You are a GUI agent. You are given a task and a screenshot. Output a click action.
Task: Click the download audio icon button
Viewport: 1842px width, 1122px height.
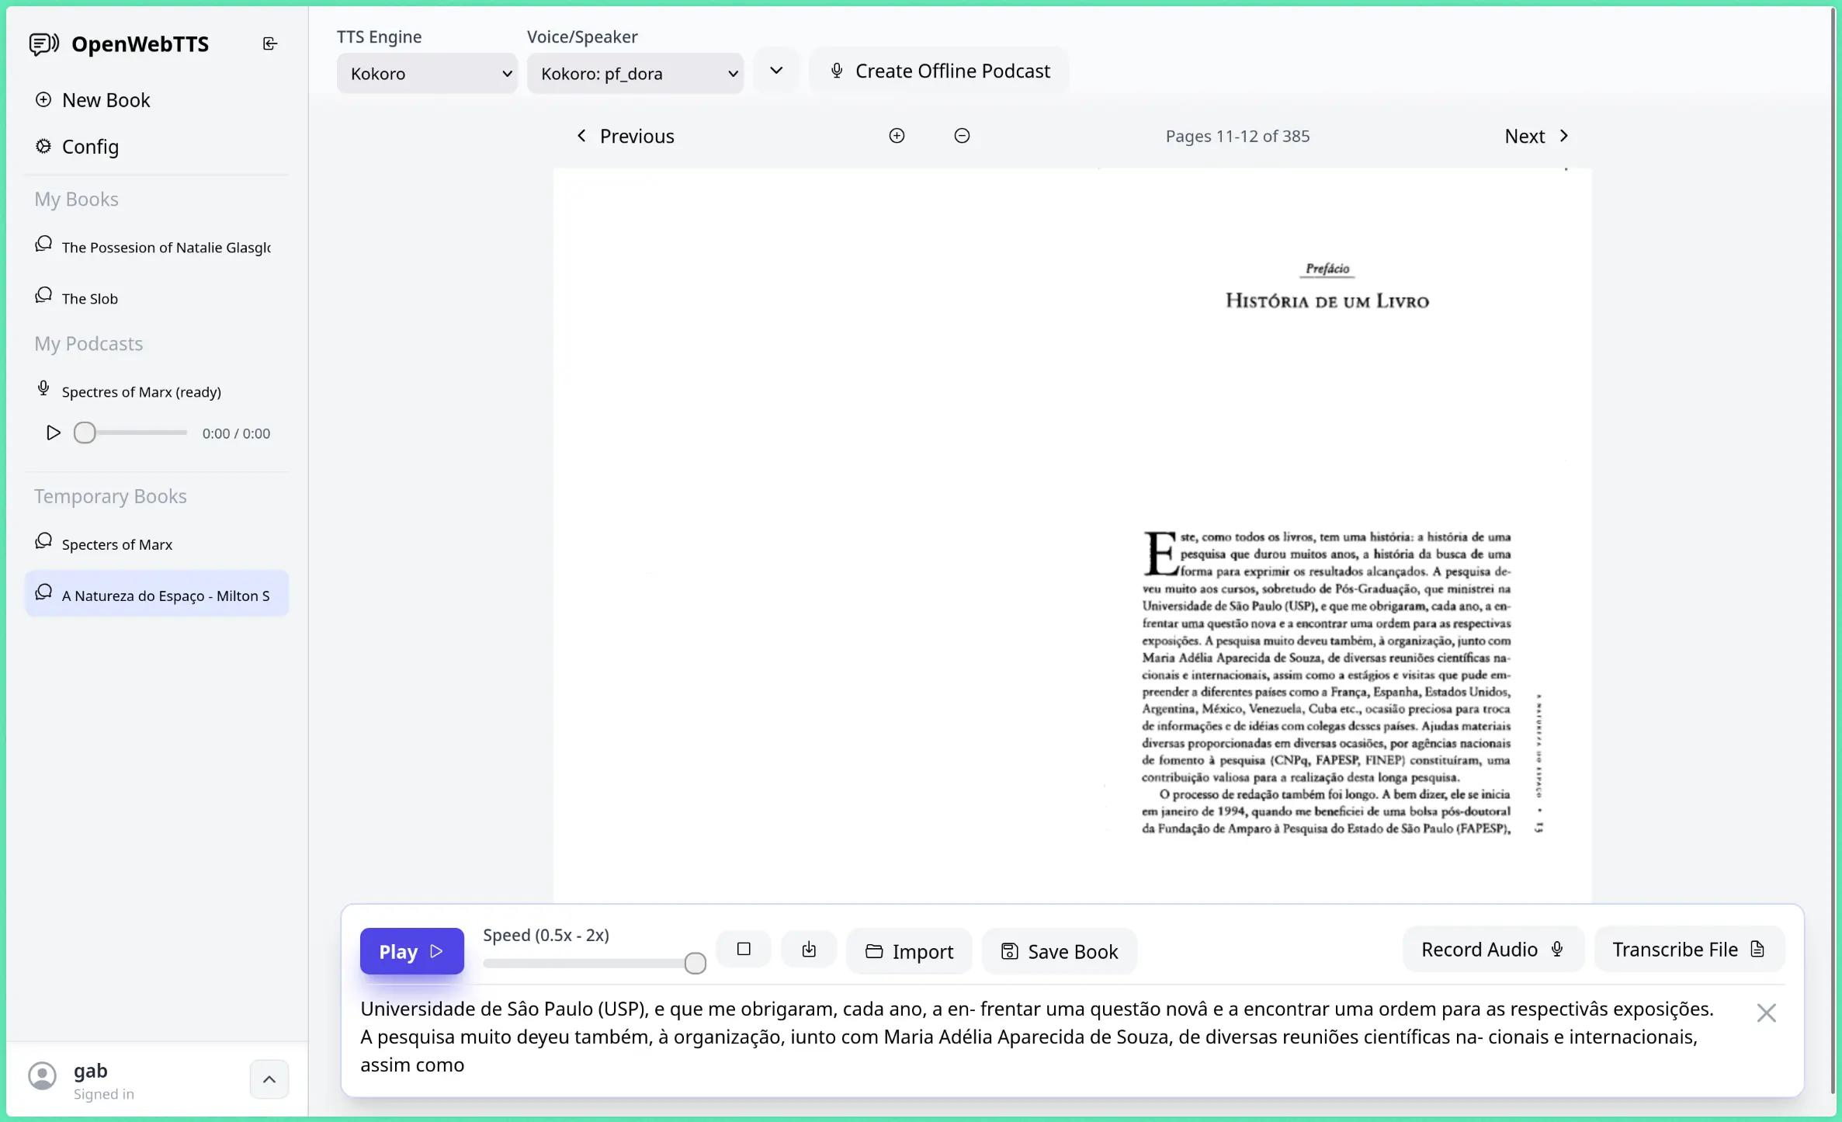coord(809,950)
